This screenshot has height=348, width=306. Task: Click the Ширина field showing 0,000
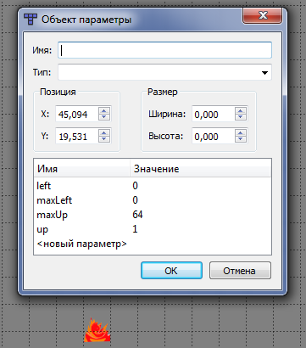click(214, 114)
